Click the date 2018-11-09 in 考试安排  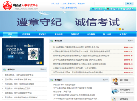coord(128,47)
